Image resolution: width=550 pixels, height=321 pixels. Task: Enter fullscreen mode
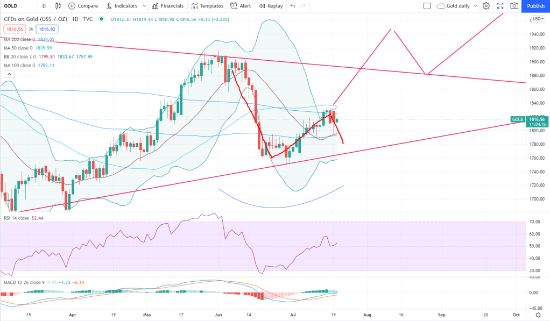[x=500, y=6]
